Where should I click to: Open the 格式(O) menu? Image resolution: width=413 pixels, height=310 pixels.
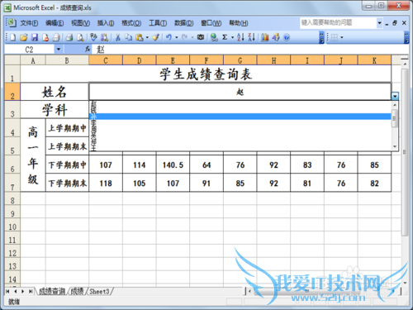point(131,23)
